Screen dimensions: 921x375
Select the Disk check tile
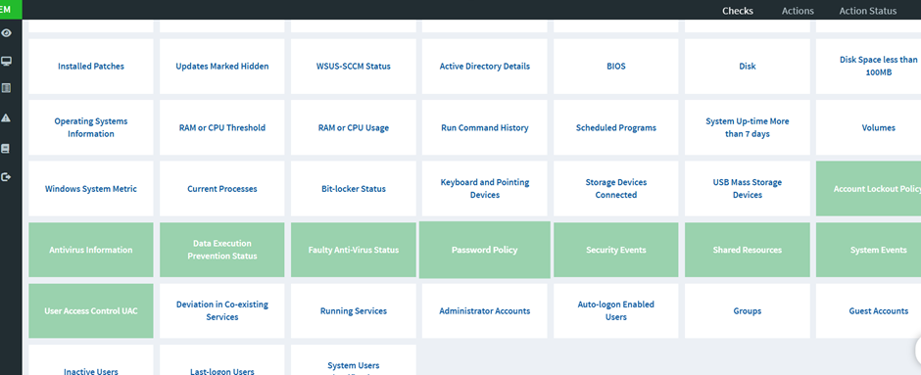(748, 67)
